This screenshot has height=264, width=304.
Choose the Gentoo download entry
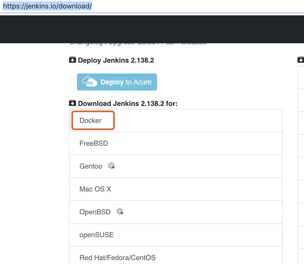point(176,166)
